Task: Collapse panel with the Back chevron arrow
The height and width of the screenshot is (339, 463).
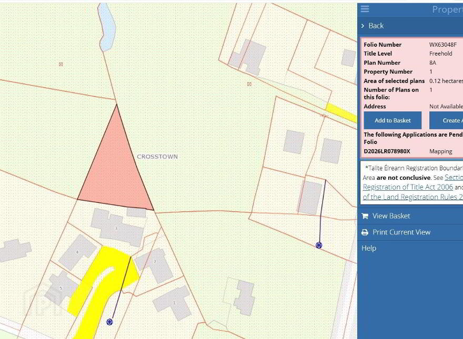Action: click(x=363, y=26)
